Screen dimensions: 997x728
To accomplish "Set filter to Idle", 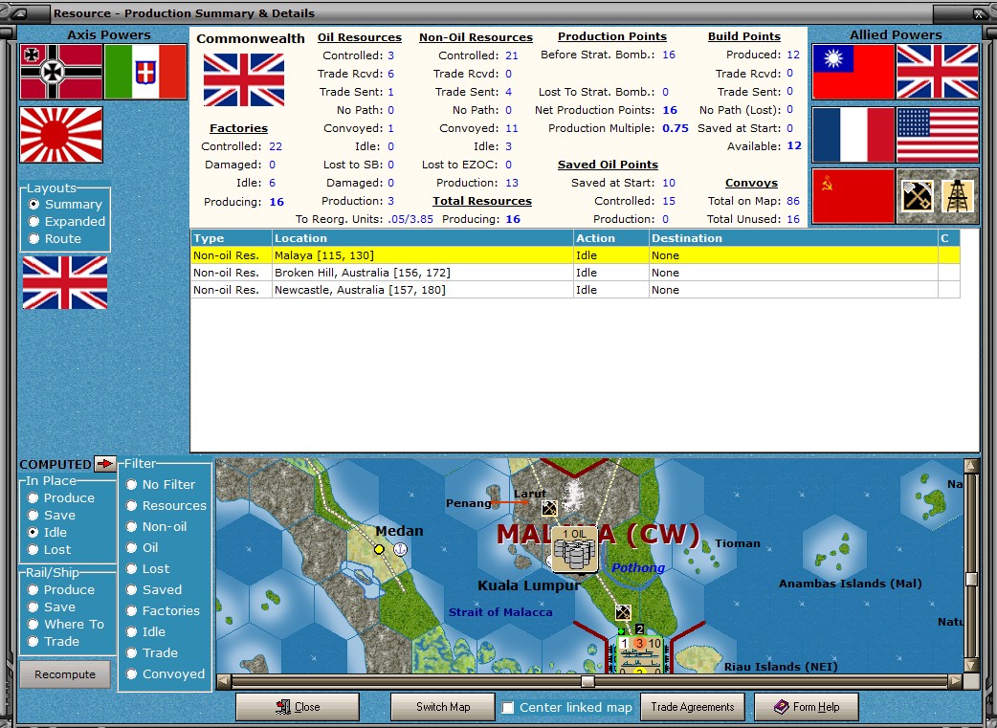I will [x=145, y=631].
